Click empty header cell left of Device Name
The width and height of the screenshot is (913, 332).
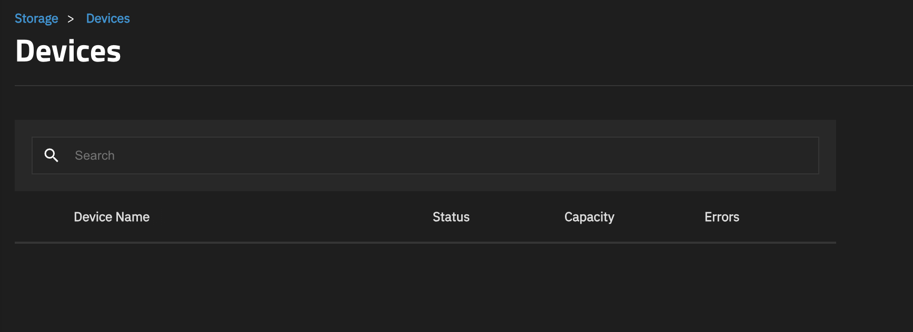[x=43, y=217]
